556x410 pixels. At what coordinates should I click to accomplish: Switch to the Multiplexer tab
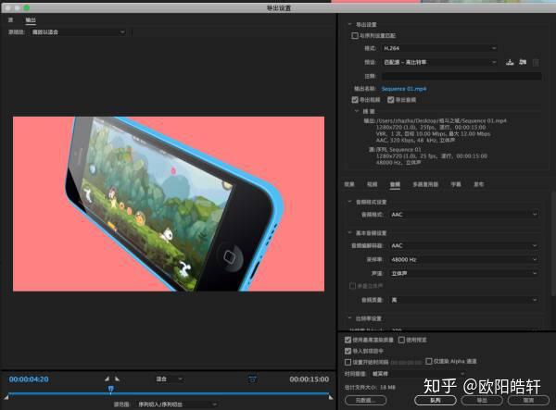425,184
